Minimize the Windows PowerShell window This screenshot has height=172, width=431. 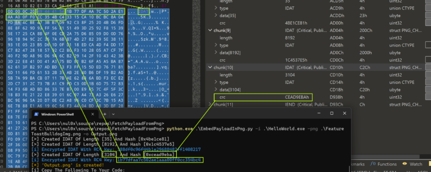tap(319, 113)
